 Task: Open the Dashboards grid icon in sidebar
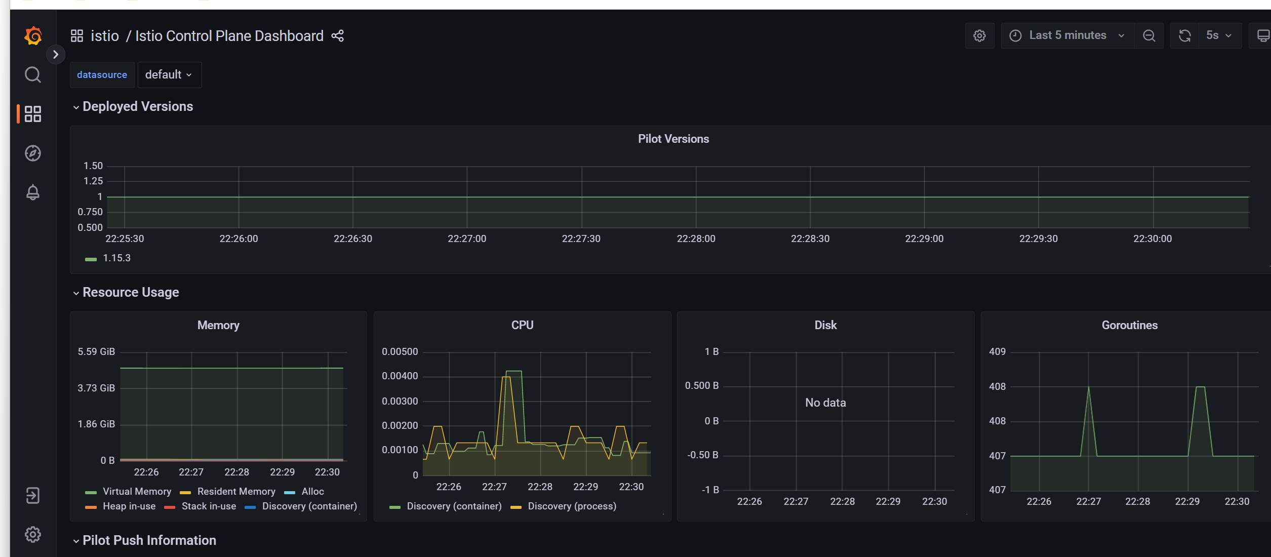33,114
